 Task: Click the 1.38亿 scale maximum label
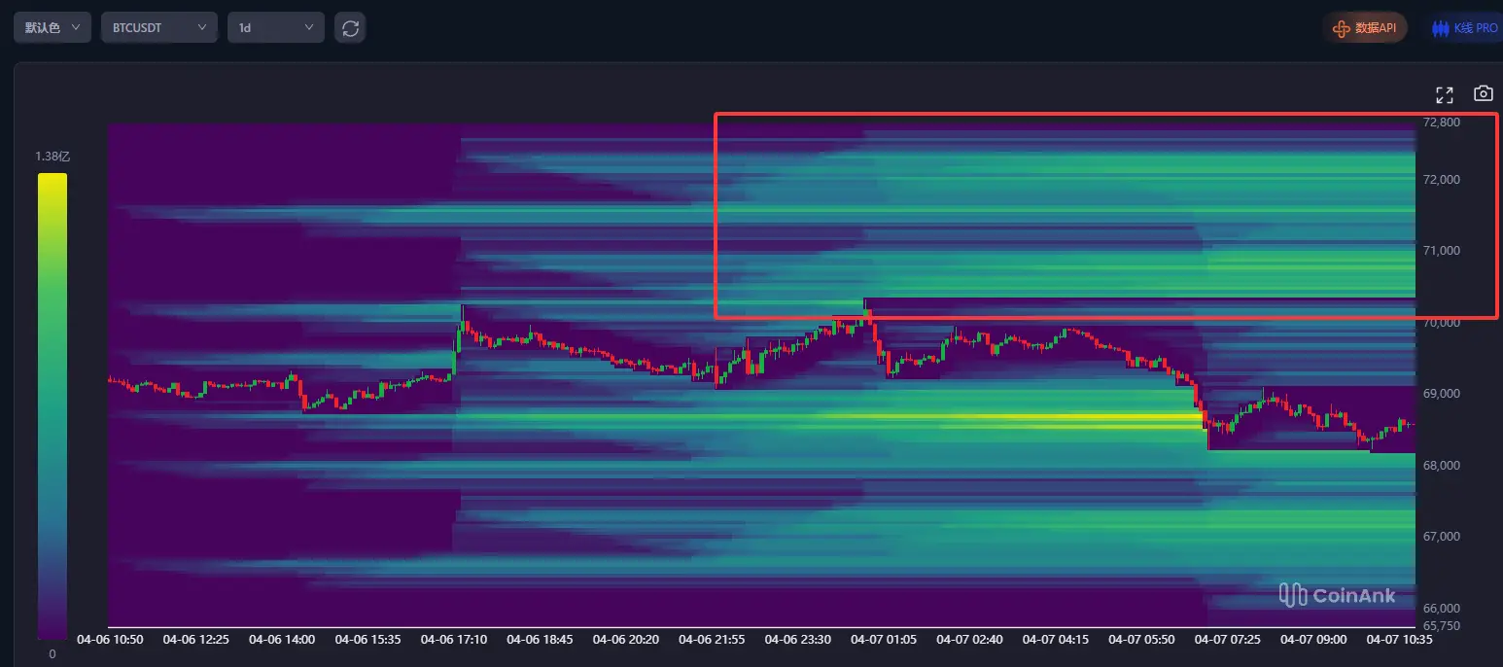[52, 157]
